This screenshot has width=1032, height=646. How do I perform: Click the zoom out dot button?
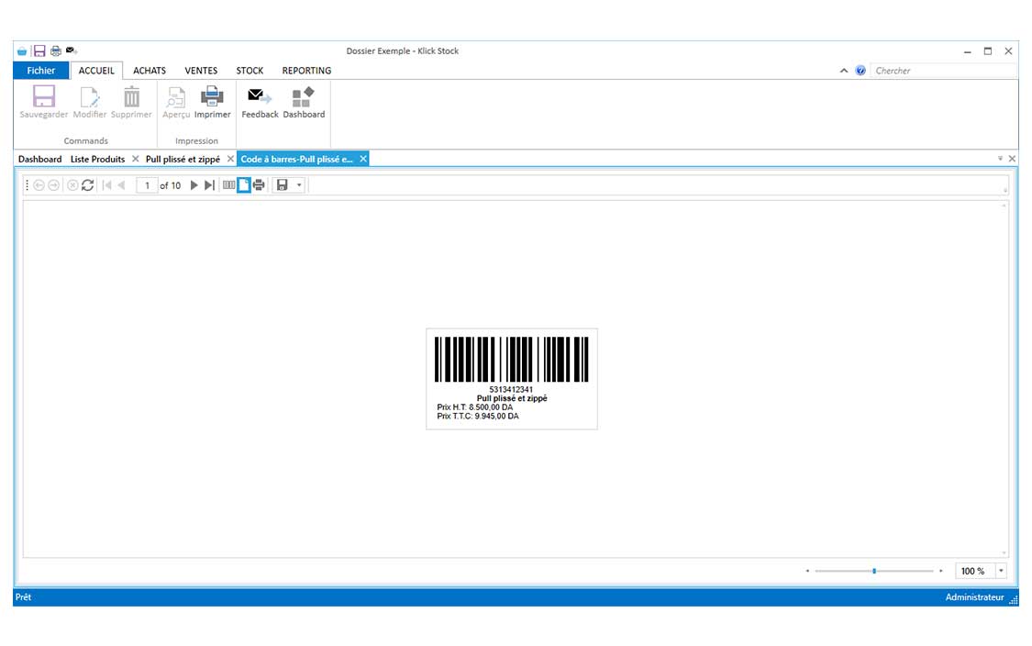click(x=807, y=571)
